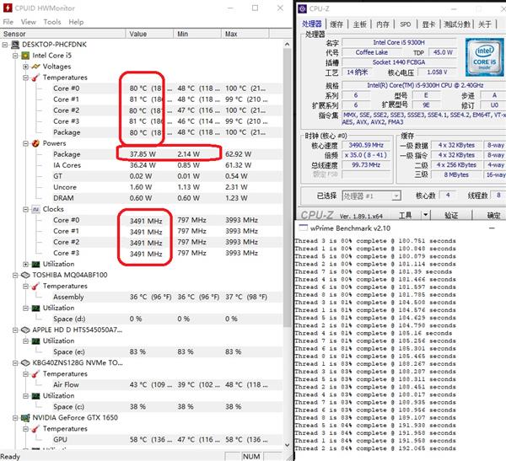Click the thermometer icon beside NVIDIA Temperatures
This screenshot has height=461, width=506.
click(35, 429)
